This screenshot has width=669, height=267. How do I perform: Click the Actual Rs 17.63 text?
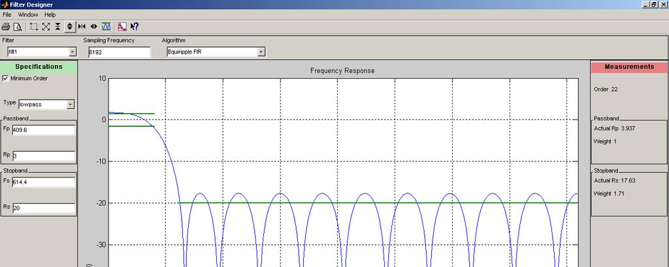[x=614, y=180]
